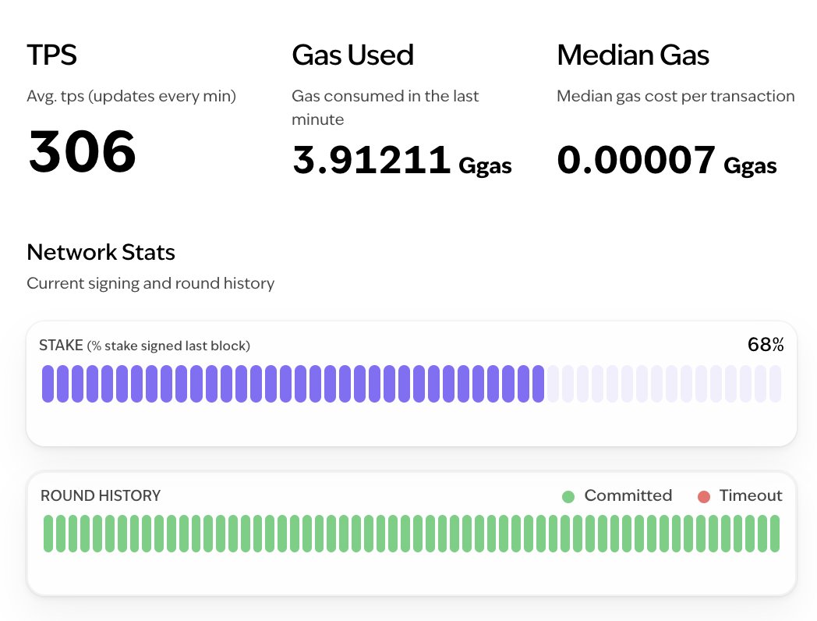Click 'Avg. tps (updates every min)' caption

[131, 96]
